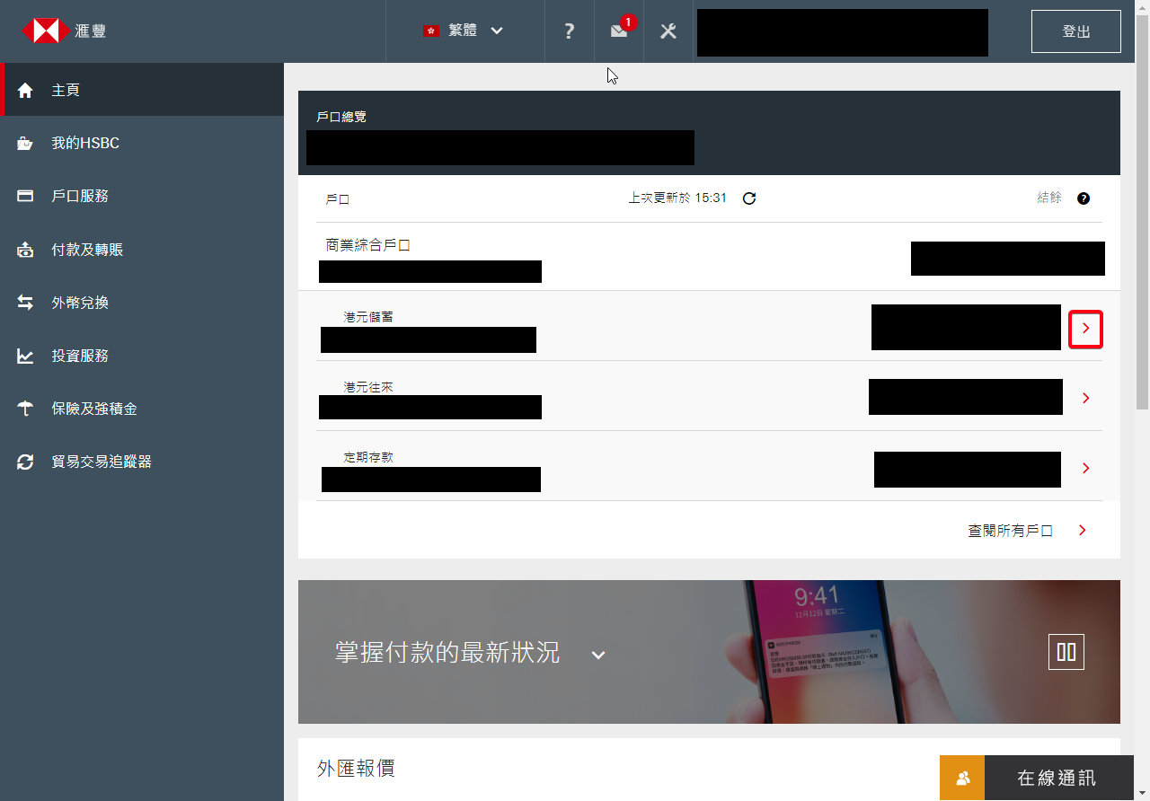Open the mail inbox with notification badge
Image resolution: width=1150 pixels, height=801 pixels.
[619, 31]
